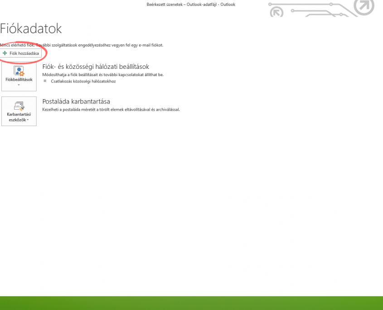Select the Postaláda karbantartása heading
Image resolution: width=383 pixels, height=310 pixels.
pyautogui.click(x=76, y=102)
